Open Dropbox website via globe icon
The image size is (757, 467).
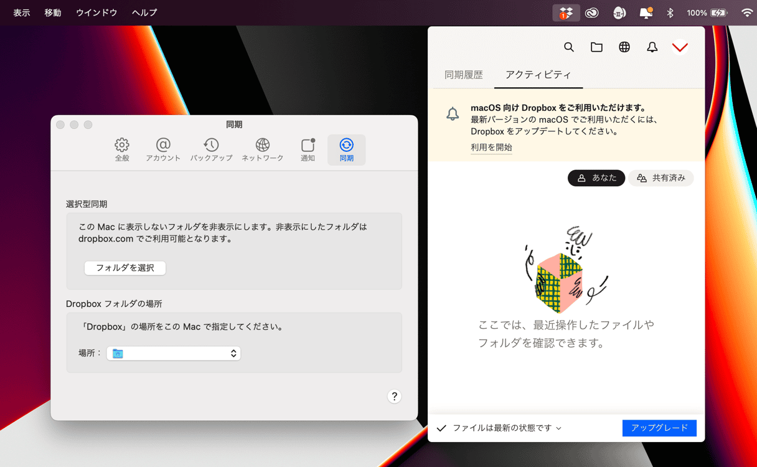(624, 47)
